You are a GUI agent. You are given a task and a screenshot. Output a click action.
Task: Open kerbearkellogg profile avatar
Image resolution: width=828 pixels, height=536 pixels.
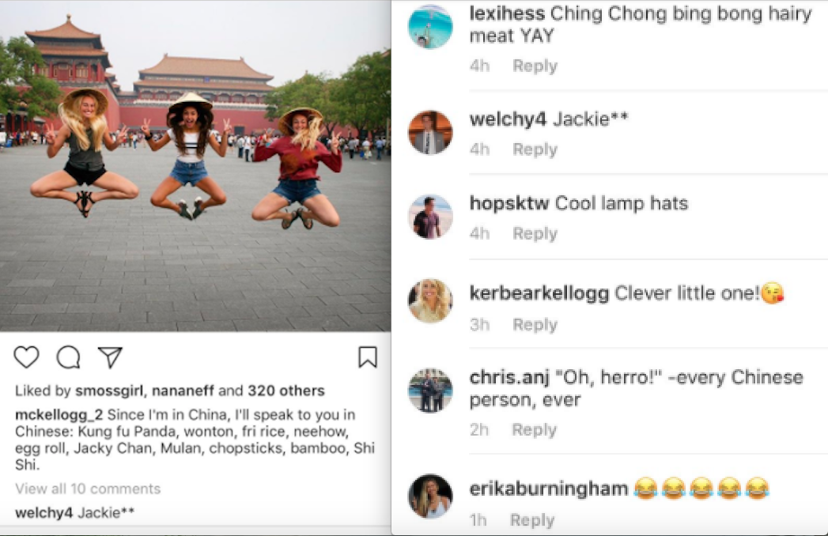pos(430,300)
